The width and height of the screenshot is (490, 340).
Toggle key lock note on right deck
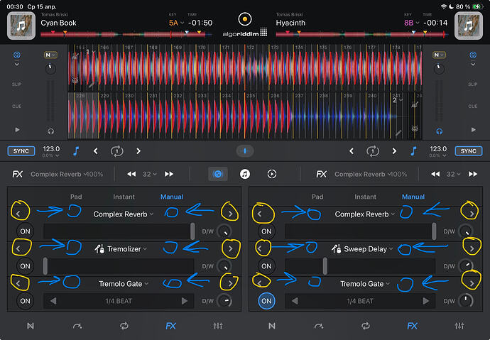pyautogui.click(x=413, y=151)
